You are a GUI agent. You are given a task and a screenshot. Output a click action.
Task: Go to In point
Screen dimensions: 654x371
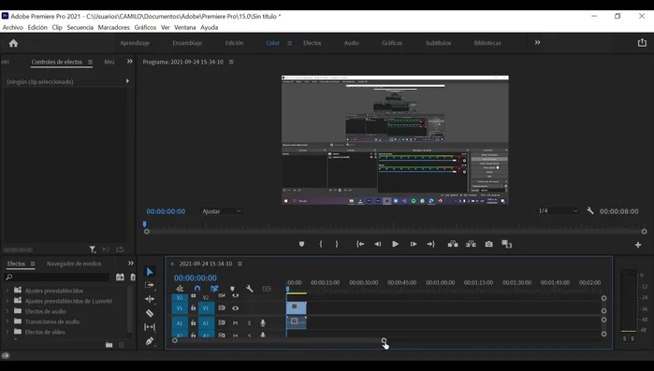[360, 244]
